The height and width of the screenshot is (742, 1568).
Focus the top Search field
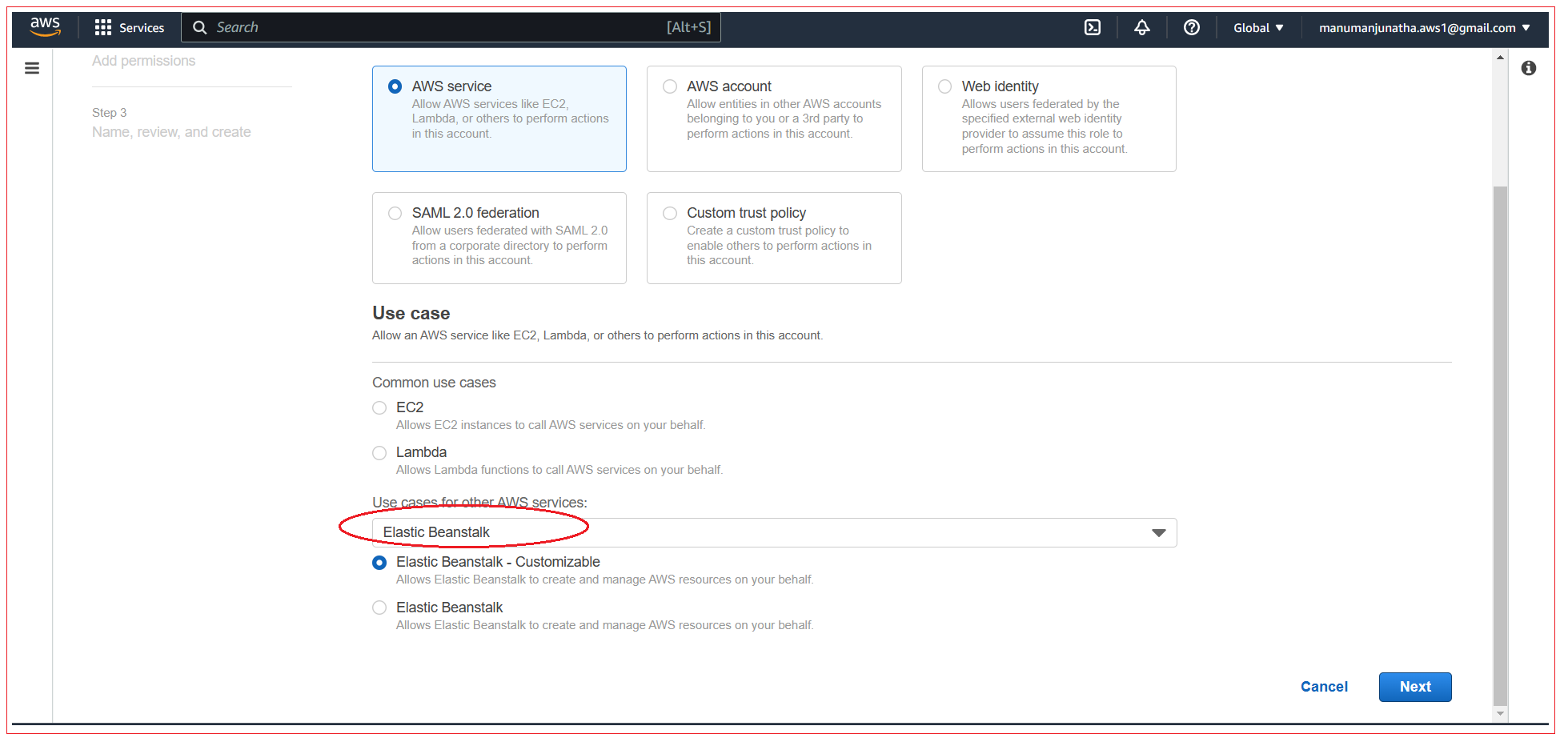(x=451, y=27)
